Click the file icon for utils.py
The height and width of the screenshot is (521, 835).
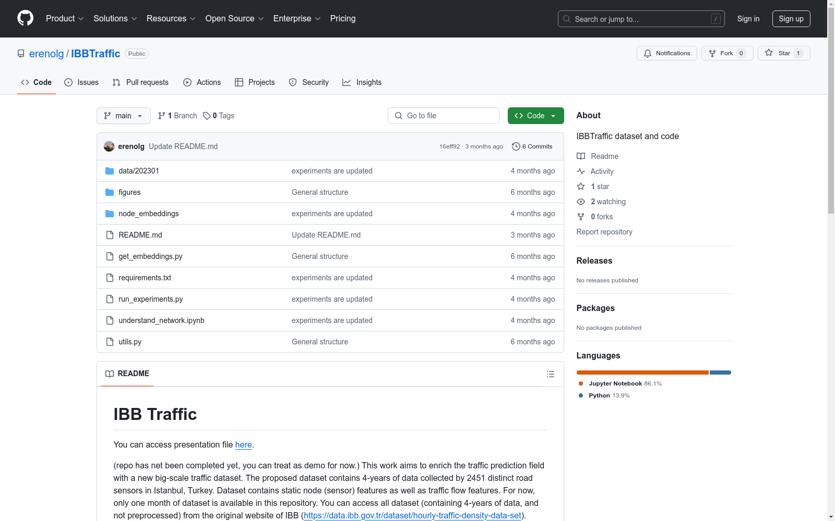tap(110, 342)
